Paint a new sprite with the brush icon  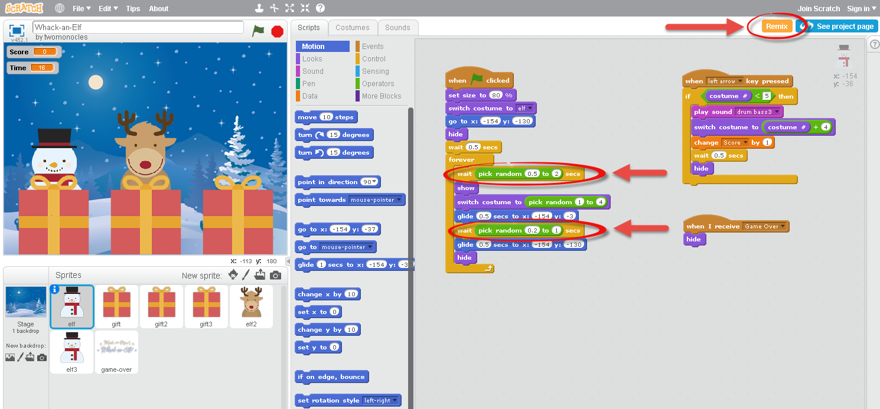point(246,274)
